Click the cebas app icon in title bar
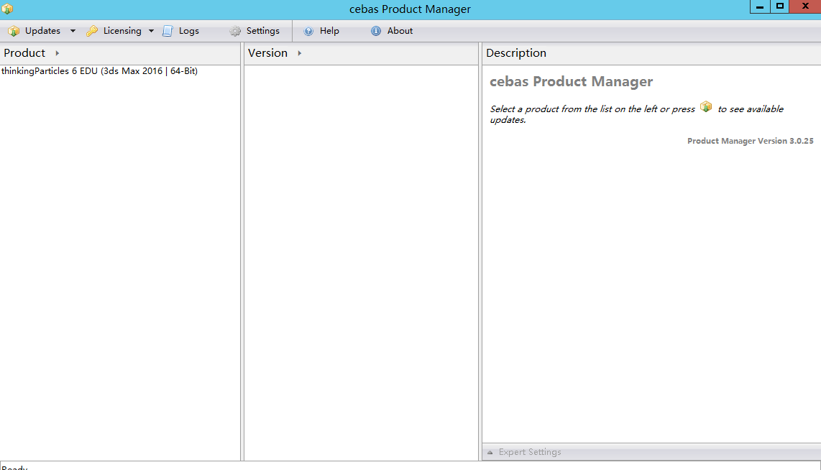Screen dimensions: 821x470 point(7,9)
